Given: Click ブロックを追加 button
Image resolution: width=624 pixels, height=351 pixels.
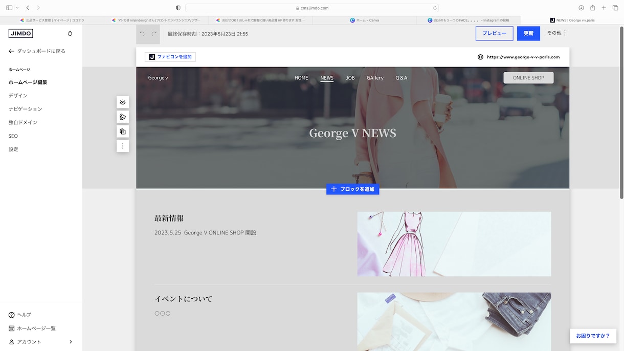Looking at the screenshot, I should (352, 189).
